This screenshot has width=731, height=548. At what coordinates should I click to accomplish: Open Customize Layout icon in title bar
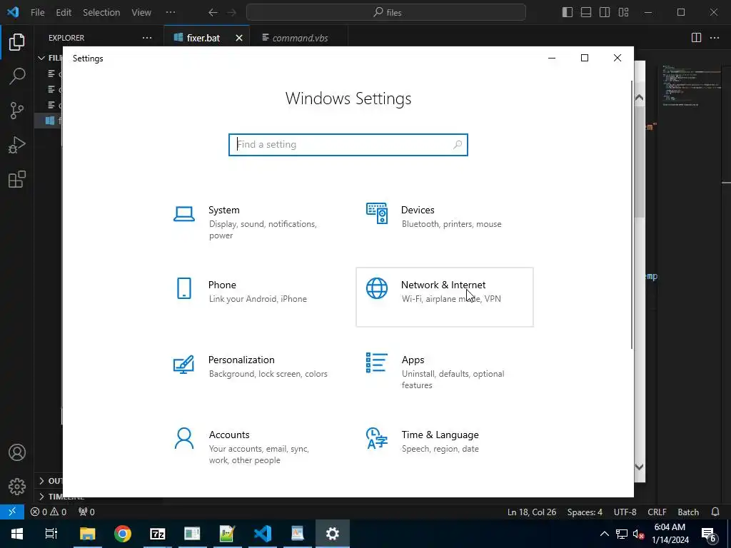(623, 13)
